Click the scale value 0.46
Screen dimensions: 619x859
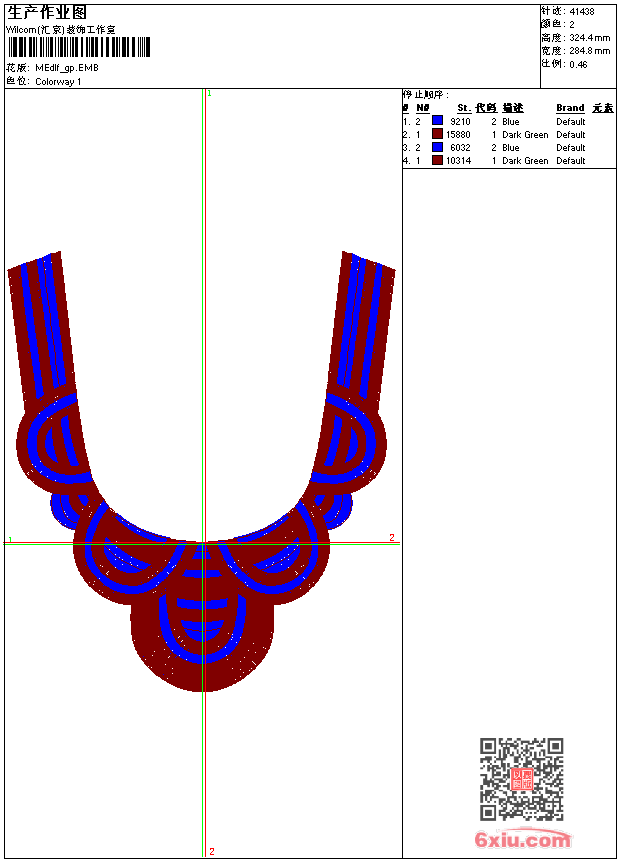(x=578, y=64)
